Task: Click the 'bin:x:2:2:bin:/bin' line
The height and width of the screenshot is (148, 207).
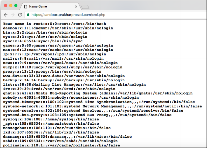Action: pos(45,33)
